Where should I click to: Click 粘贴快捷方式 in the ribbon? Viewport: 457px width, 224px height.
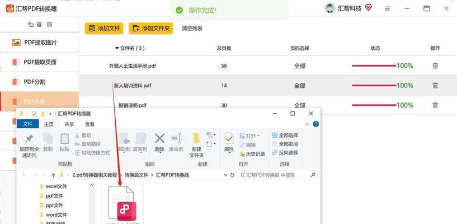click(x=92, y=152)
